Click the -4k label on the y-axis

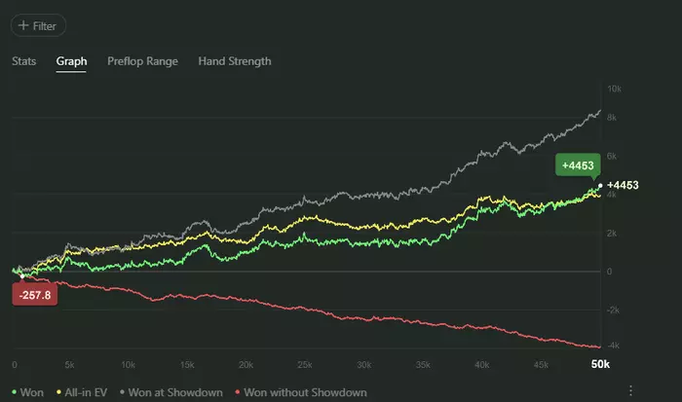[614, 347]
